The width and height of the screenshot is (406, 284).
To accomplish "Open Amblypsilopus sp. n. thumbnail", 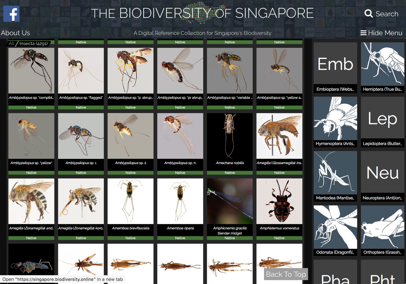I will pos(180,136).
